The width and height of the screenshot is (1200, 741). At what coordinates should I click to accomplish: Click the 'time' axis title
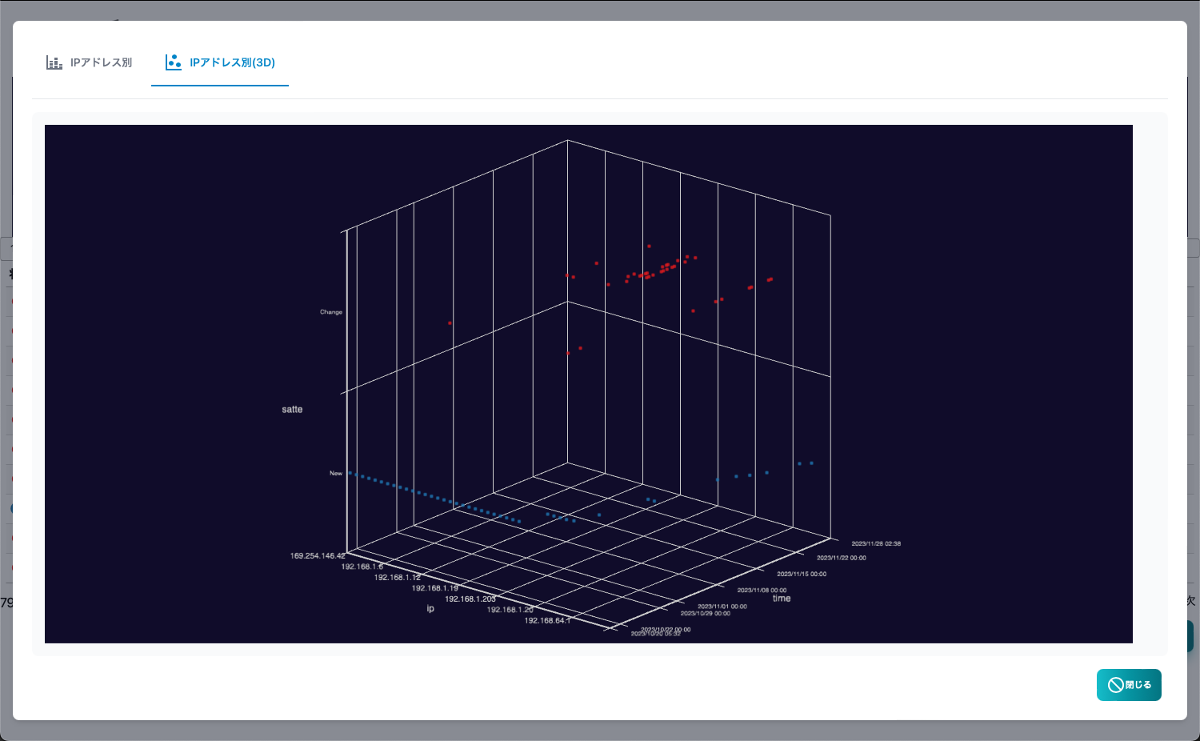[x=782, y=599]
